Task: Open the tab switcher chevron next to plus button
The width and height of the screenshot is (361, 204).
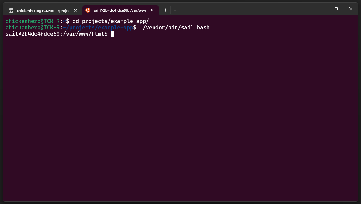Action: [175, 10]
